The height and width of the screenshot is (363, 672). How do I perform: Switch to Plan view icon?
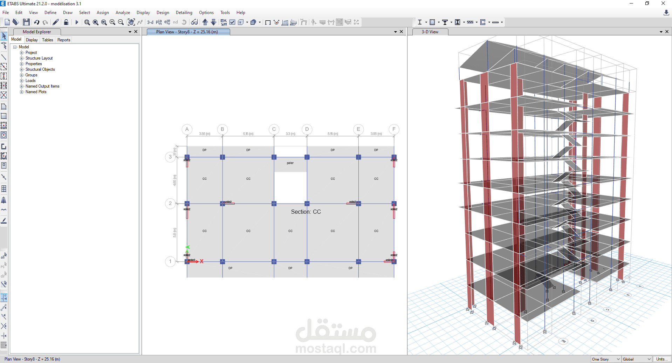[159, 22]
